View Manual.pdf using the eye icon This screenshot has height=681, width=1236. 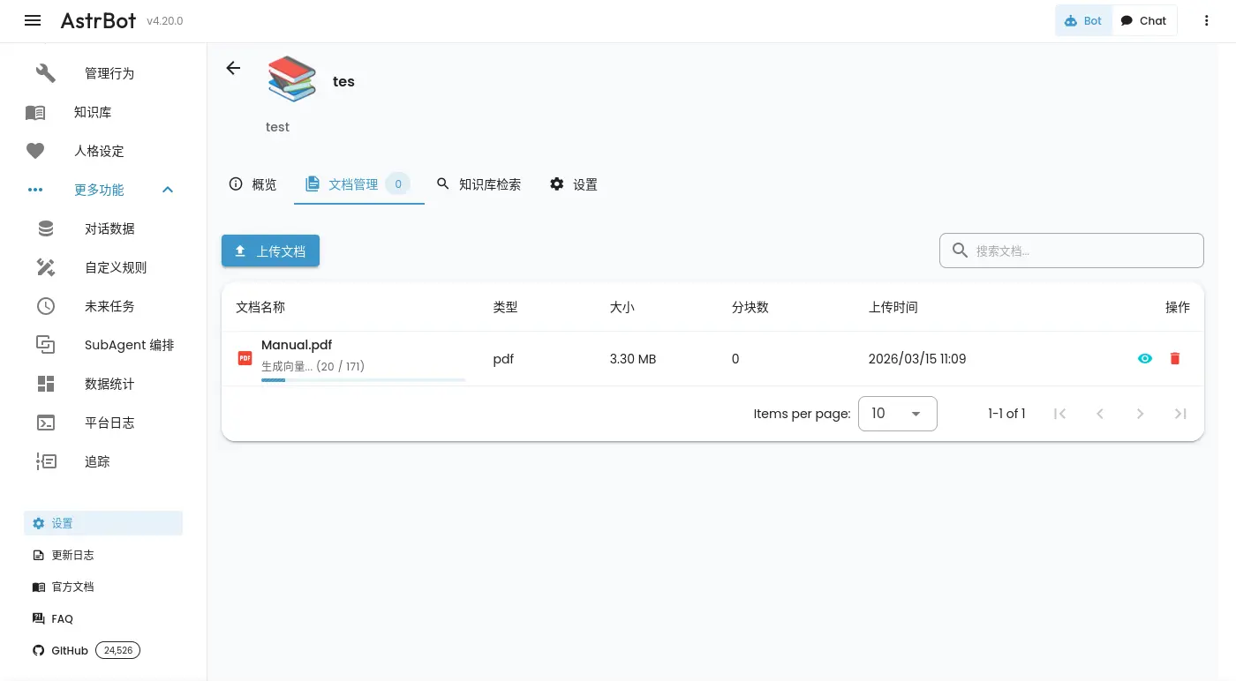[x=1145, y=358]
